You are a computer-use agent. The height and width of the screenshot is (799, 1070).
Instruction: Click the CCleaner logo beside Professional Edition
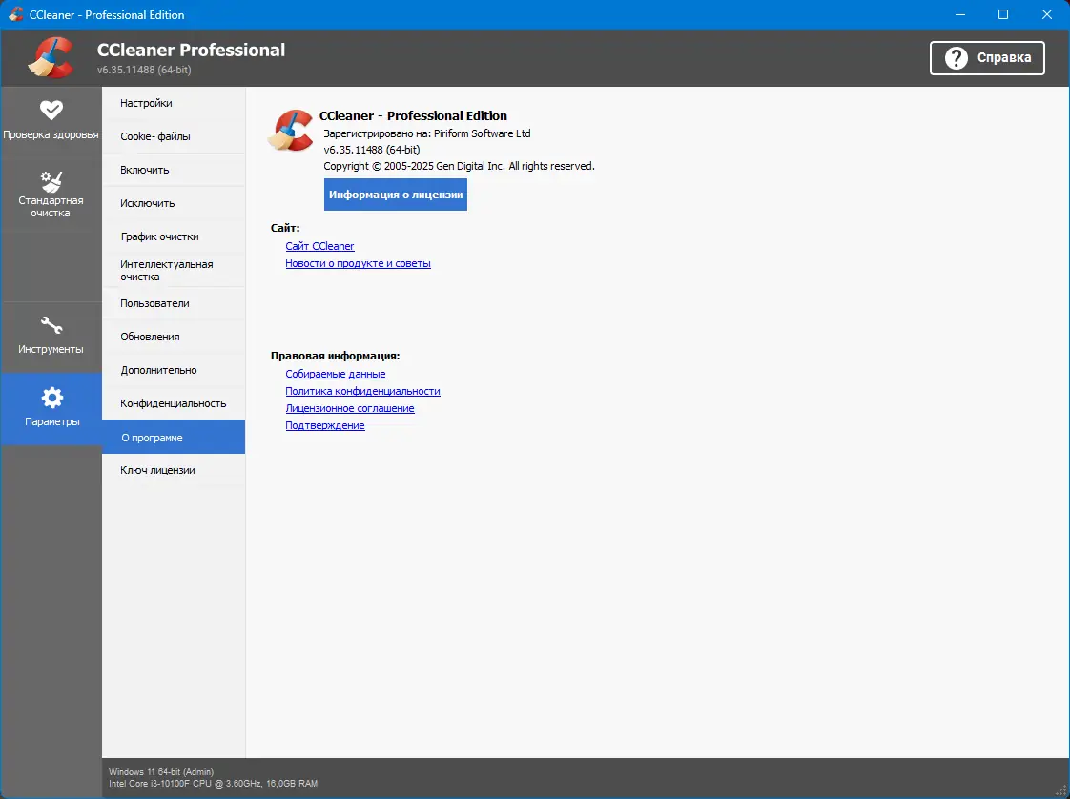tap(291, 130)
